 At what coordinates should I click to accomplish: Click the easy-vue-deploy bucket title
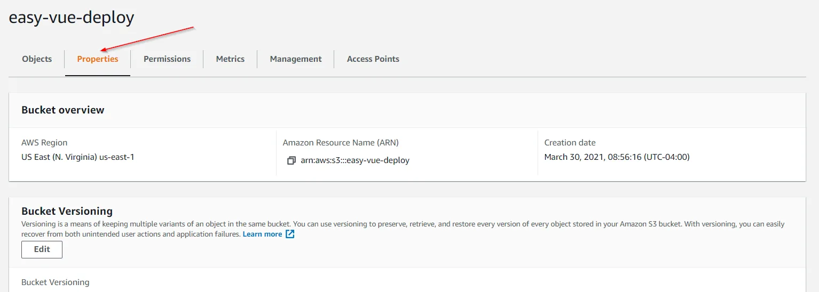[x=72, y=18]
